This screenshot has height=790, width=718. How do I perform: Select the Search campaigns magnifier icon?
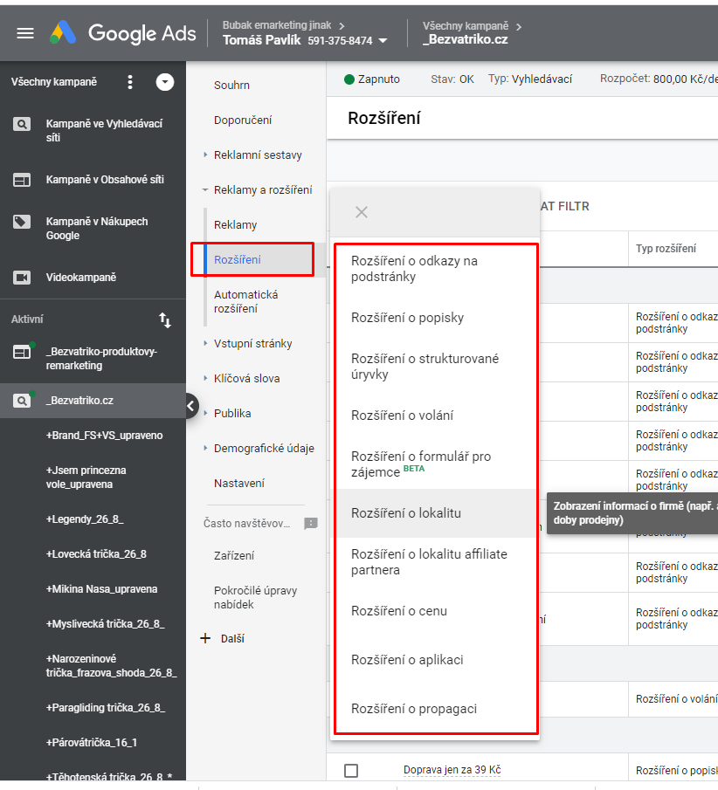click(x=22, y=124)
